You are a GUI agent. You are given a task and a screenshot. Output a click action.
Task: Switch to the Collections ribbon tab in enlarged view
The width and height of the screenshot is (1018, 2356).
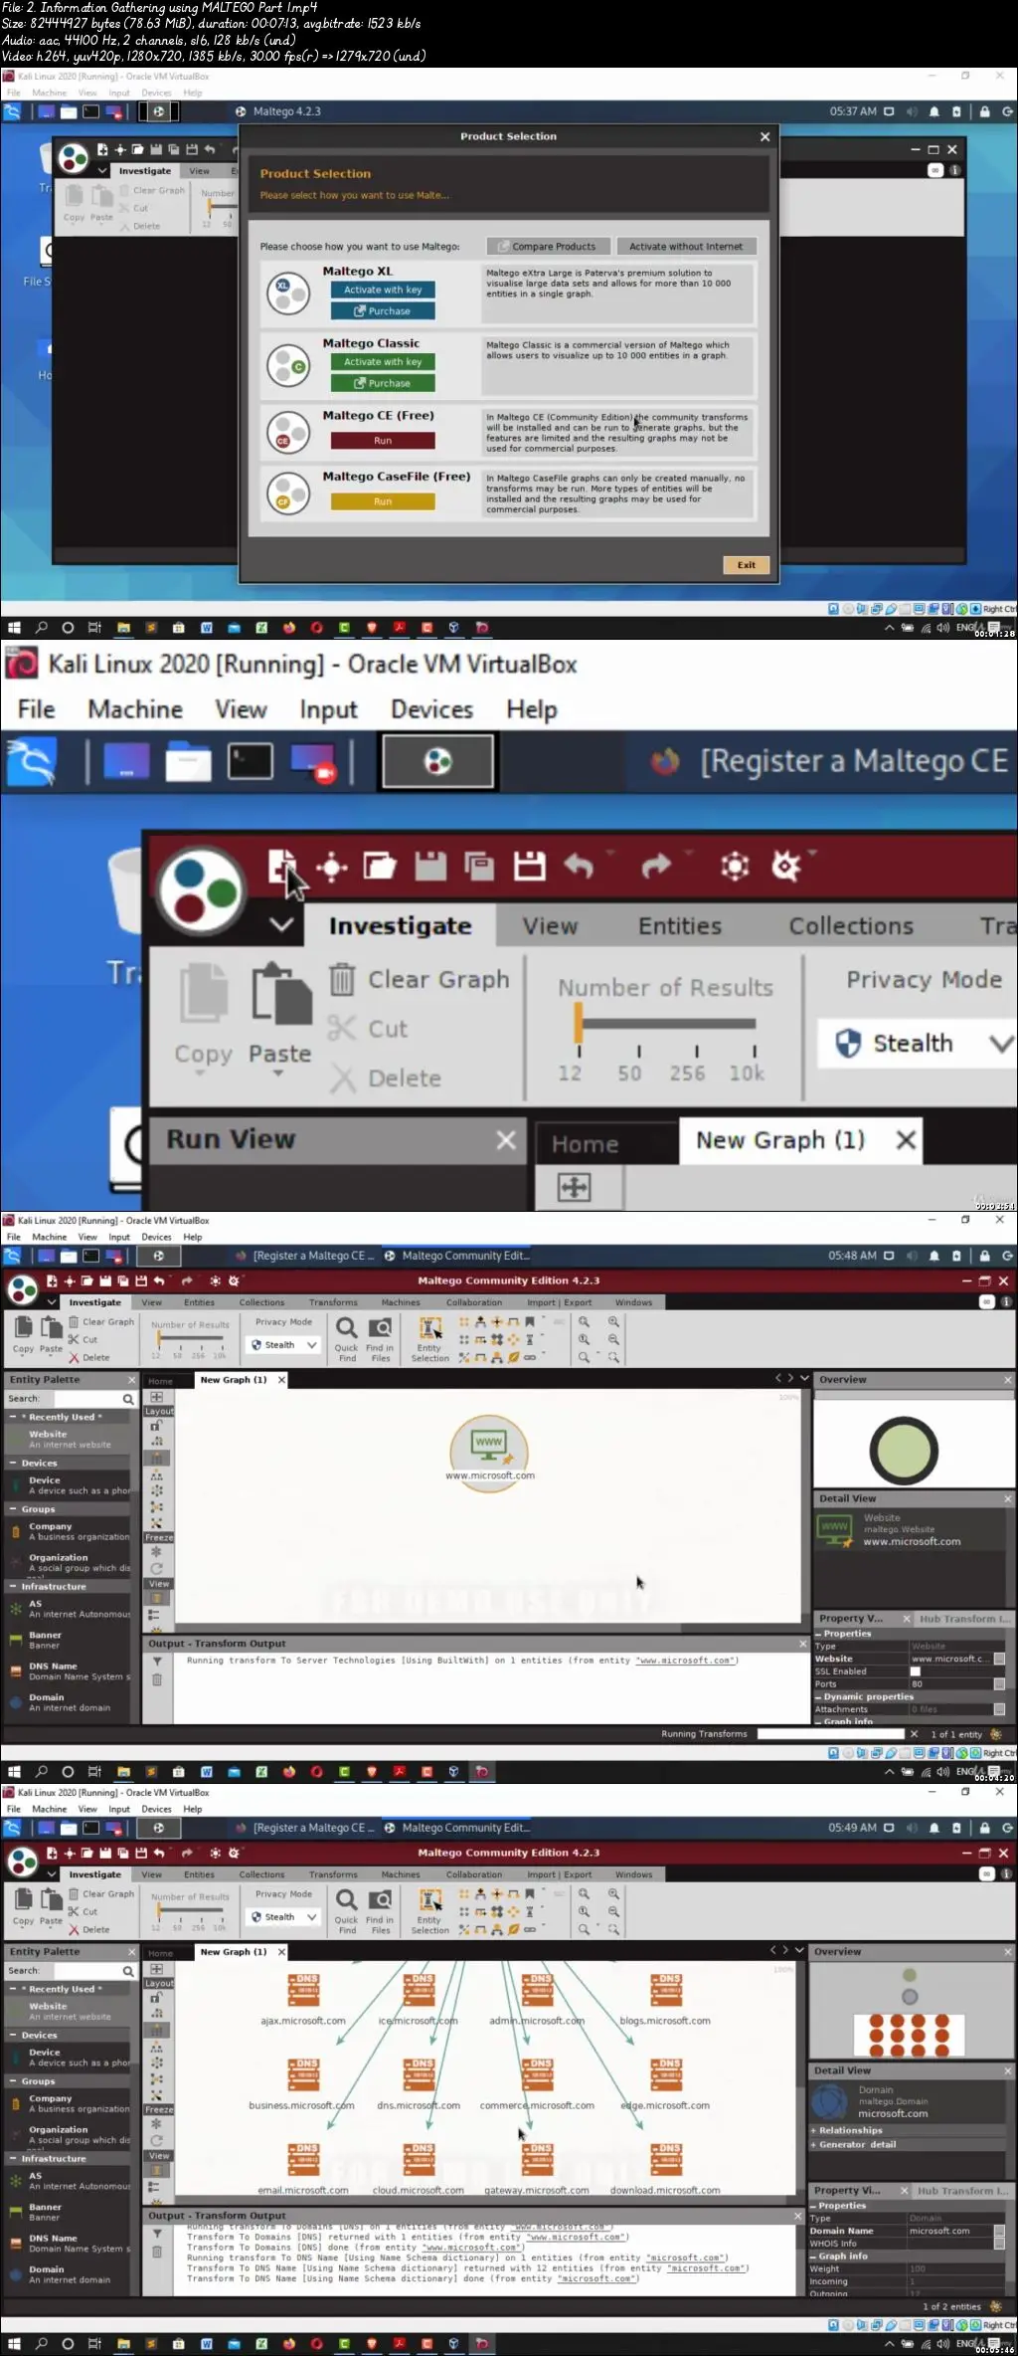[x=851, y=926]
